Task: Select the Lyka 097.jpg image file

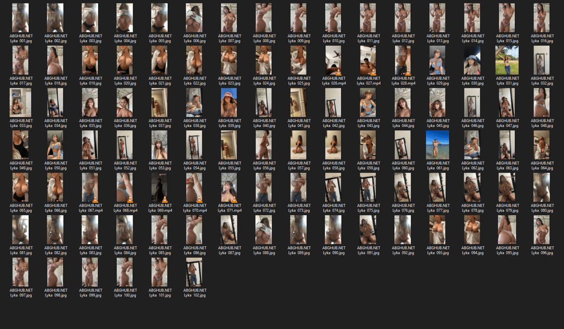Action: coord(20,272)
